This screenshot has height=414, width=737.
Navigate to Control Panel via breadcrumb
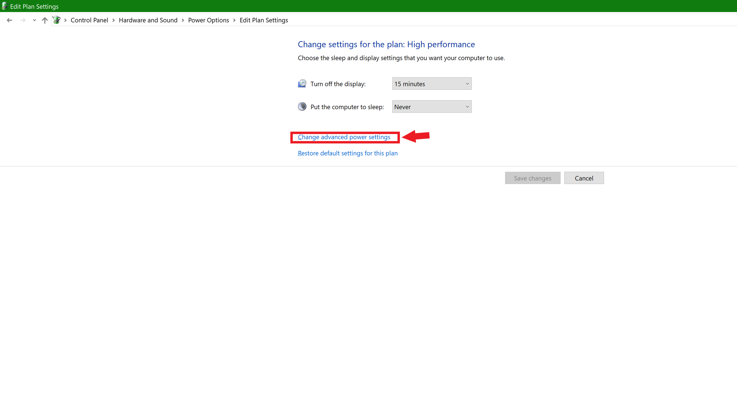(x=89, y=20)
